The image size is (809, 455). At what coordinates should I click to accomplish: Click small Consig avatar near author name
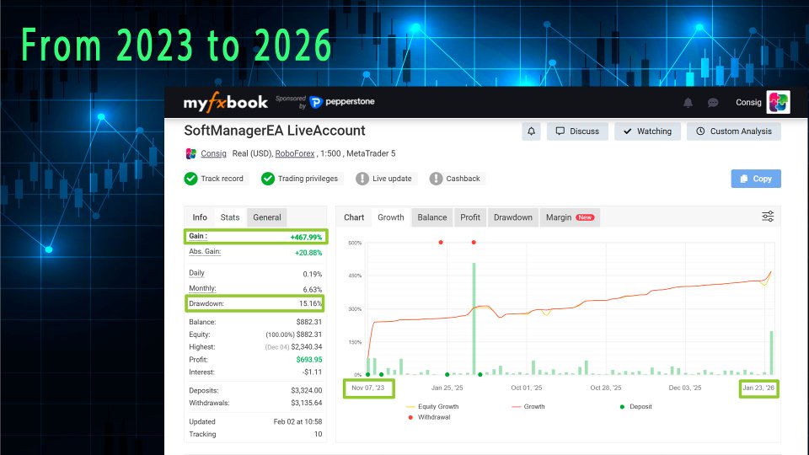coord(191,153)
